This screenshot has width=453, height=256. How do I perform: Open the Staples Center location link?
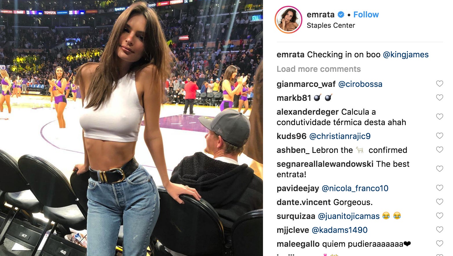tap(331, 25)
